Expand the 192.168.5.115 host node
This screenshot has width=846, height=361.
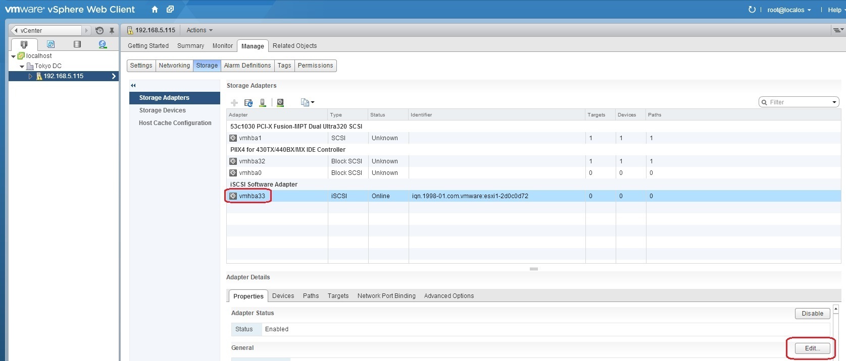pos(30,76)
